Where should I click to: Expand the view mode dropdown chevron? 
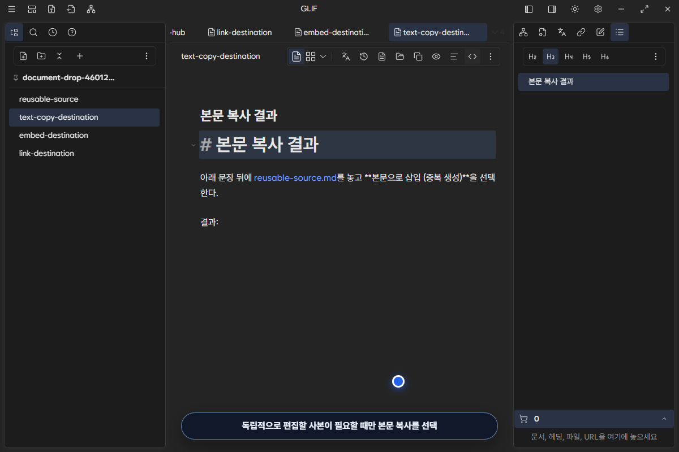click(323, 56)
